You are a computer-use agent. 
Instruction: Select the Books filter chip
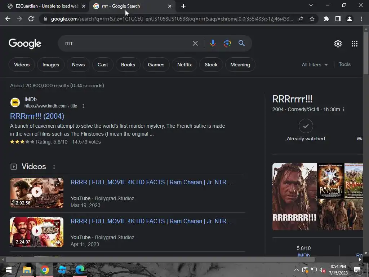tap(128, 65)
